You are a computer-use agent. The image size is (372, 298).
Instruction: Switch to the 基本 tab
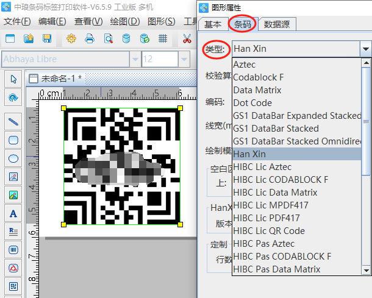(213, 24)
